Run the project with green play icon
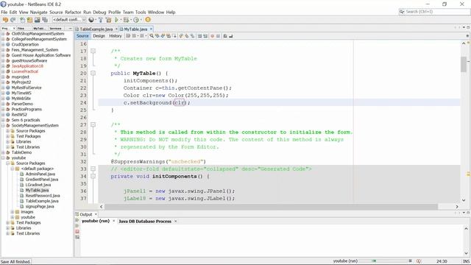 116,20
